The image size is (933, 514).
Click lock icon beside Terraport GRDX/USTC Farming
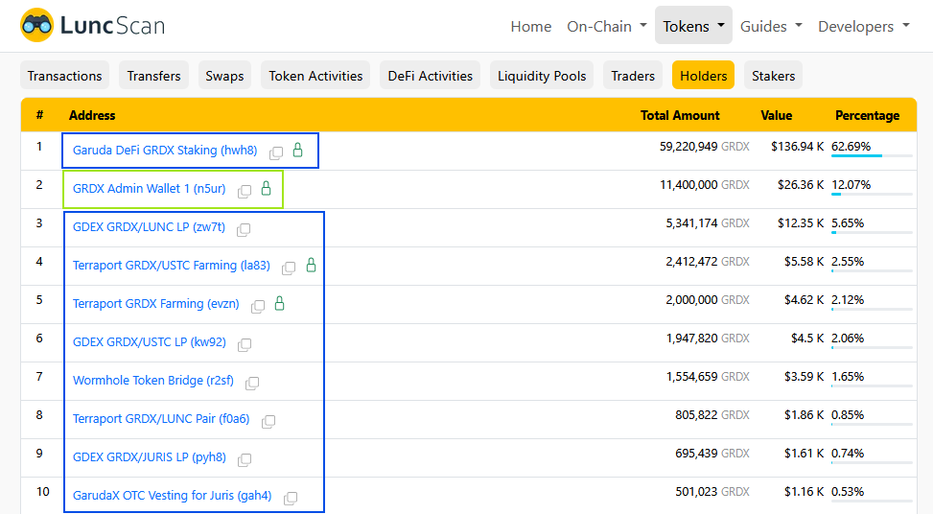pos(311,266)
